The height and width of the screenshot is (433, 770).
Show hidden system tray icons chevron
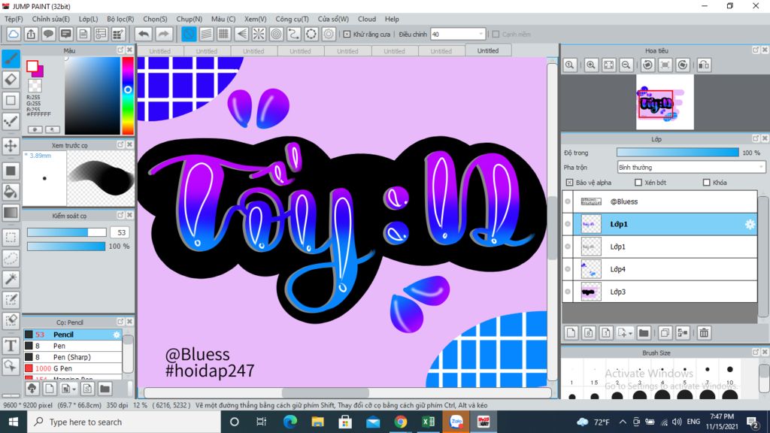tap(622, 422)
